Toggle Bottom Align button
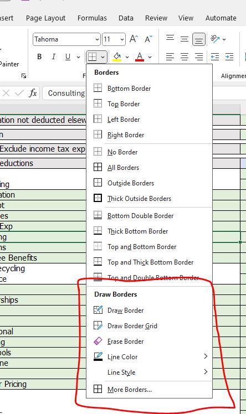 click(x=199, y=39)
